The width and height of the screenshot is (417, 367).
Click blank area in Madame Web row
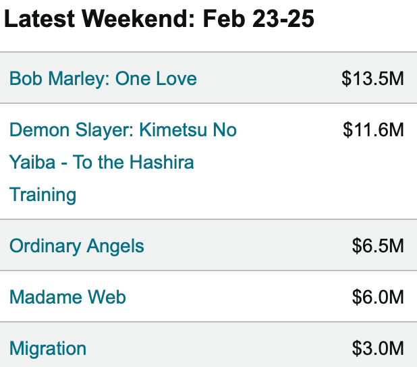point(240,297)
